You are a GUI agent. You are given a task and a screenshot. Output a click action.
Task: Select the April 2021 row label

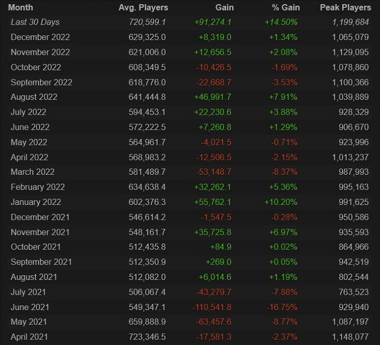click(x=30, y=337)
